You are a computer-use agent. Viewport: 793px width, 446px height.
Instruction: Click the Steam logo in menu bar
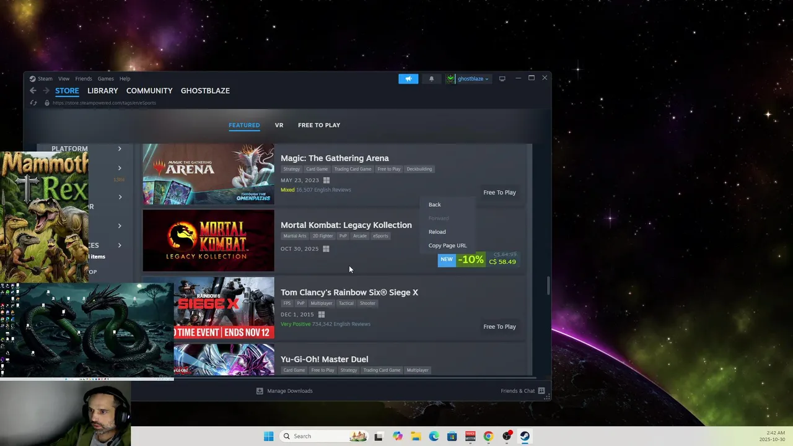[33, 79]
